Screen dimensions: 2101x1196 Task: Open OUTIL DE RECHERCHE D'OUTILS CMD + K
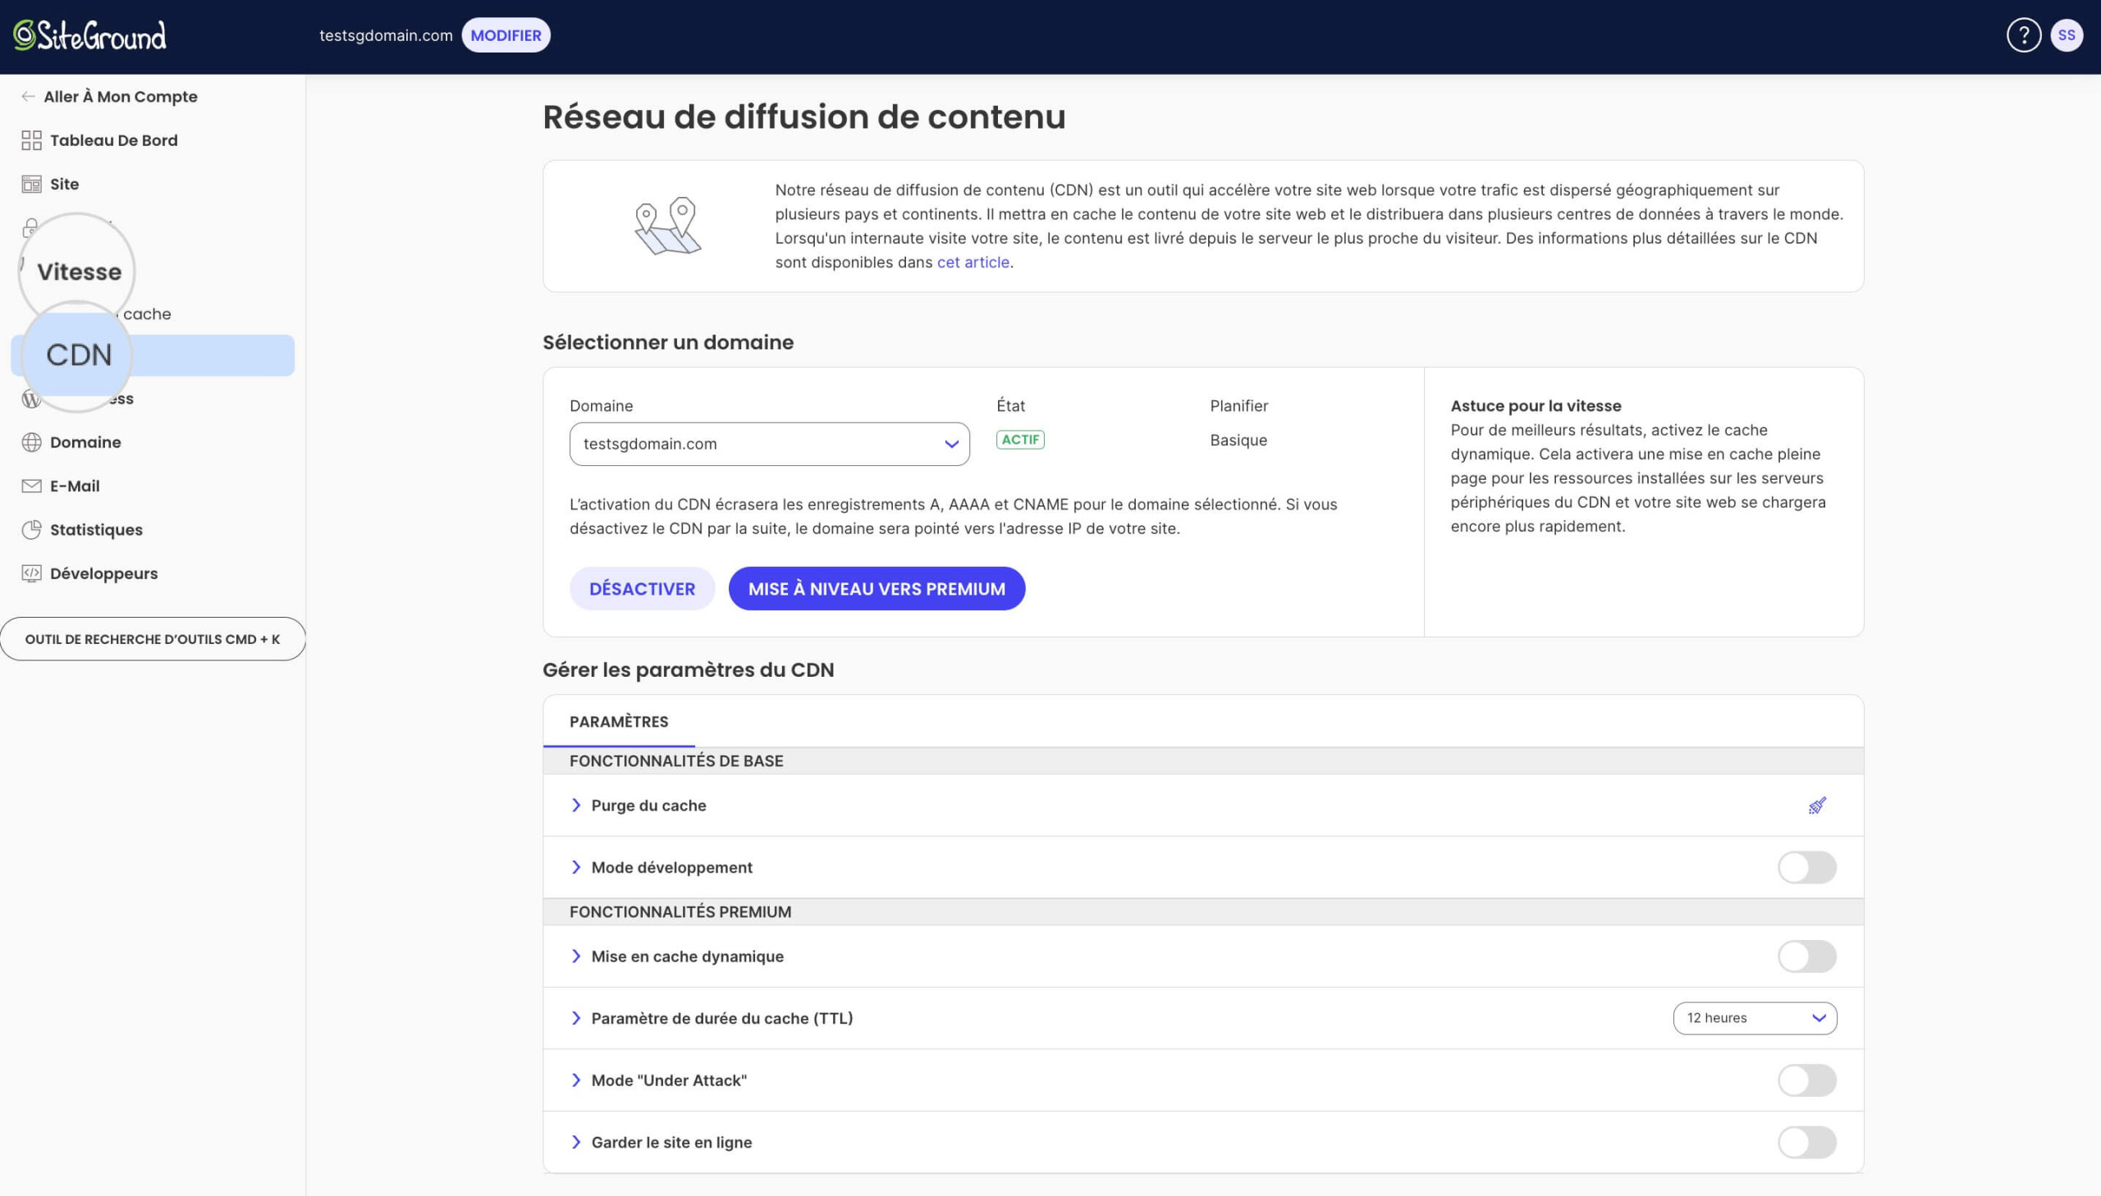(x=153, y=639)
